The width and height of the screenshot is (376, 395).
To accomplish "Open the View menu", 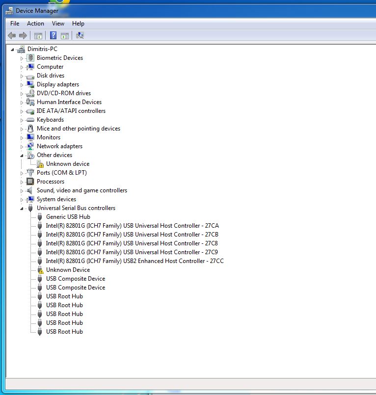I will pyautogui.click(x=58, y=24).
